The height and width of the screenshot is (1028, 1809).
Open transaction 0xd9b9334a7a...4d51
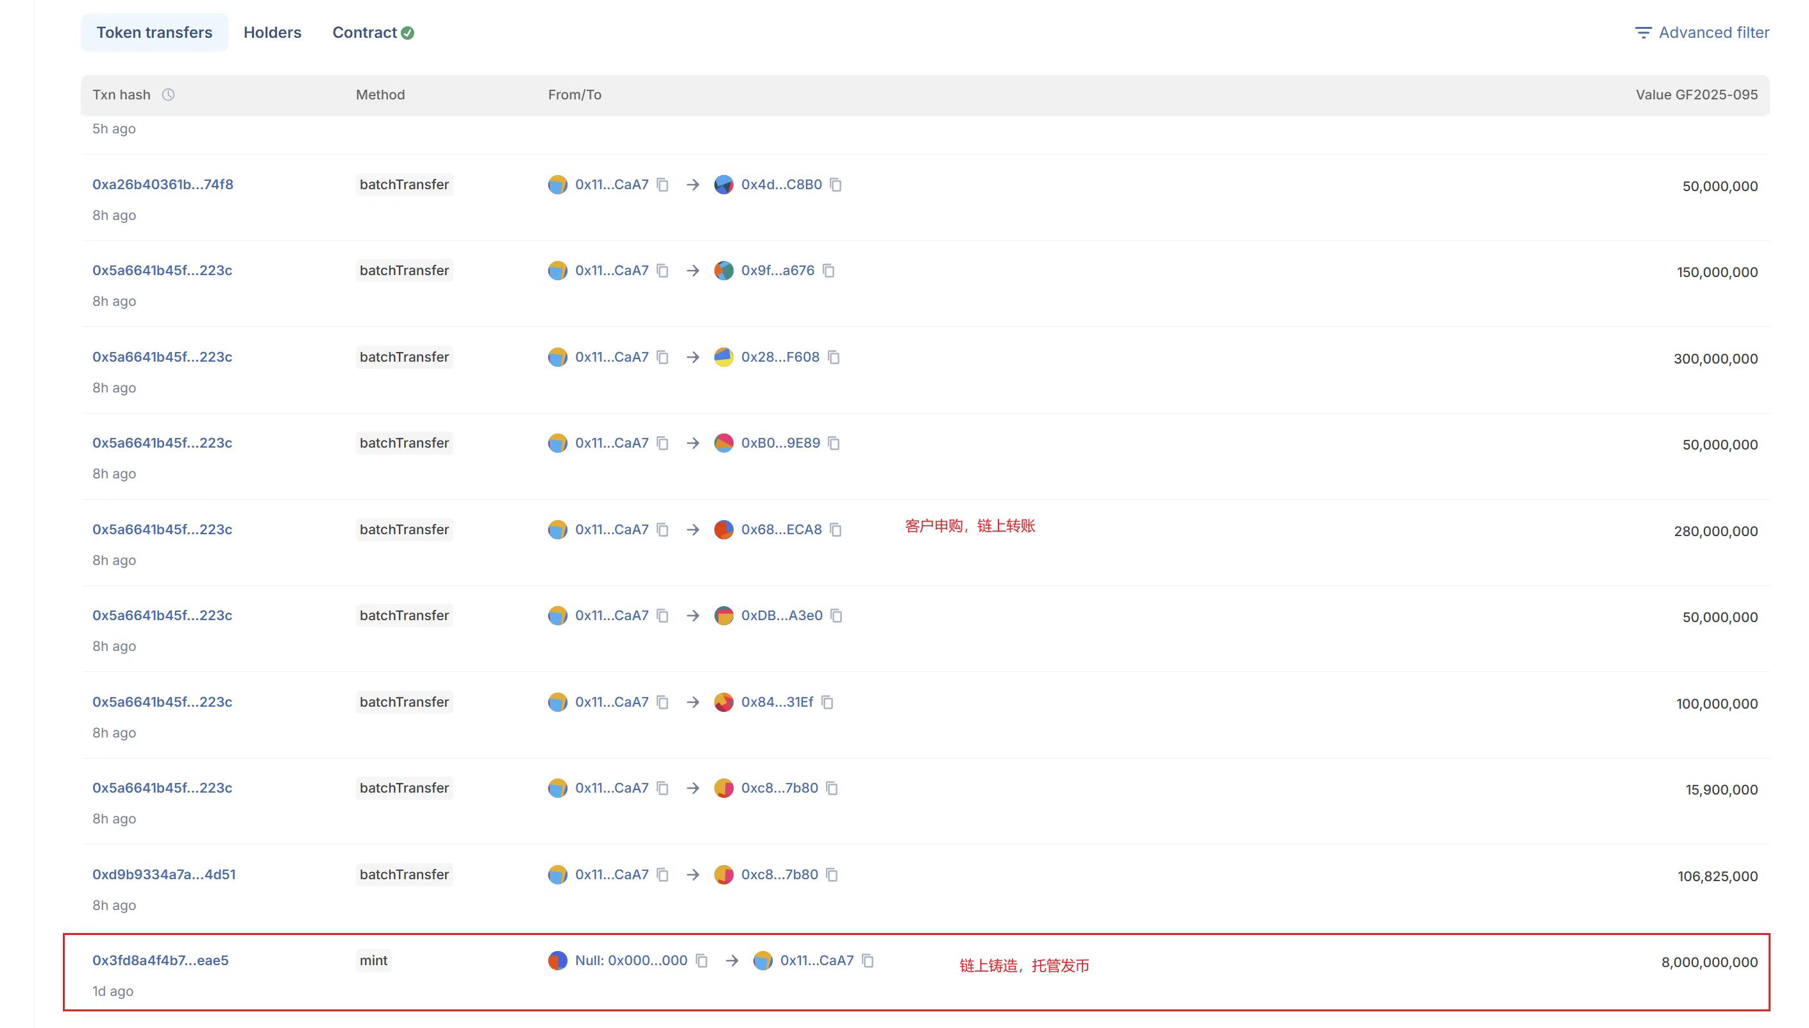pos(164,874)
